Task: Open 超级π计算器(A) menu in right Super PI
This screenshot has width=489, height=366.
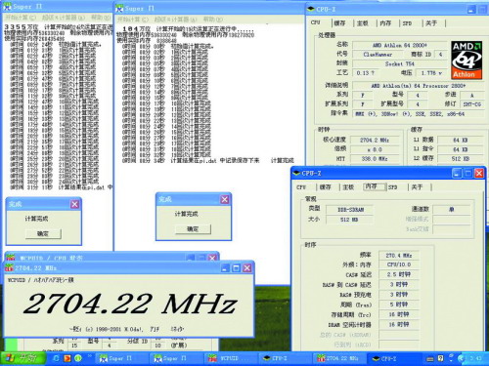Action: [x=176, y=20]
